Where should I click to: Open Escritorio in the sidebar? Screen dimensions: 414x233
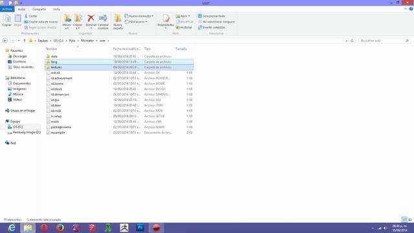click(19, 61)
